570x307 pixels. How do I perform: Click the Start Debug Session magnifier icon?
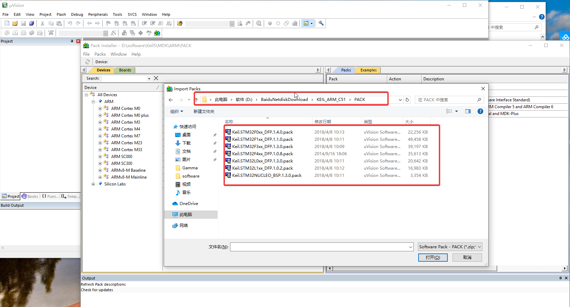(x=259, y=23)
